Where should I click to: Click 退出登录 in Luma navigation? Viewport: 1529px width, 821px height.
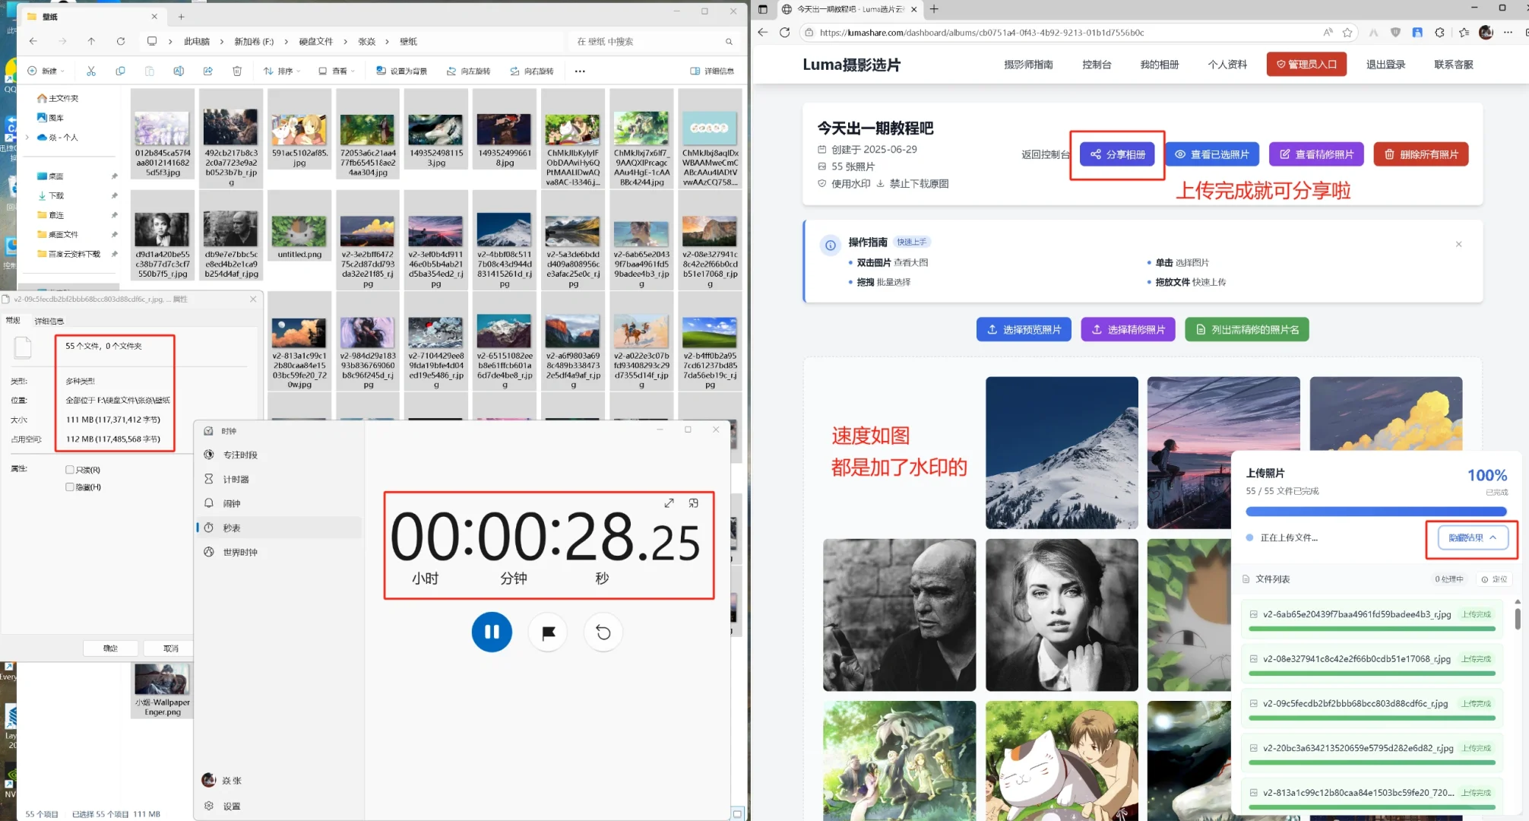(1385, 65)
